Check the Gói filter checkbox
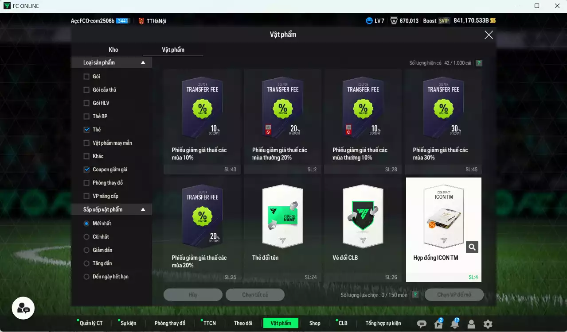This screenshot has height=332, width=567. (86, 77)
